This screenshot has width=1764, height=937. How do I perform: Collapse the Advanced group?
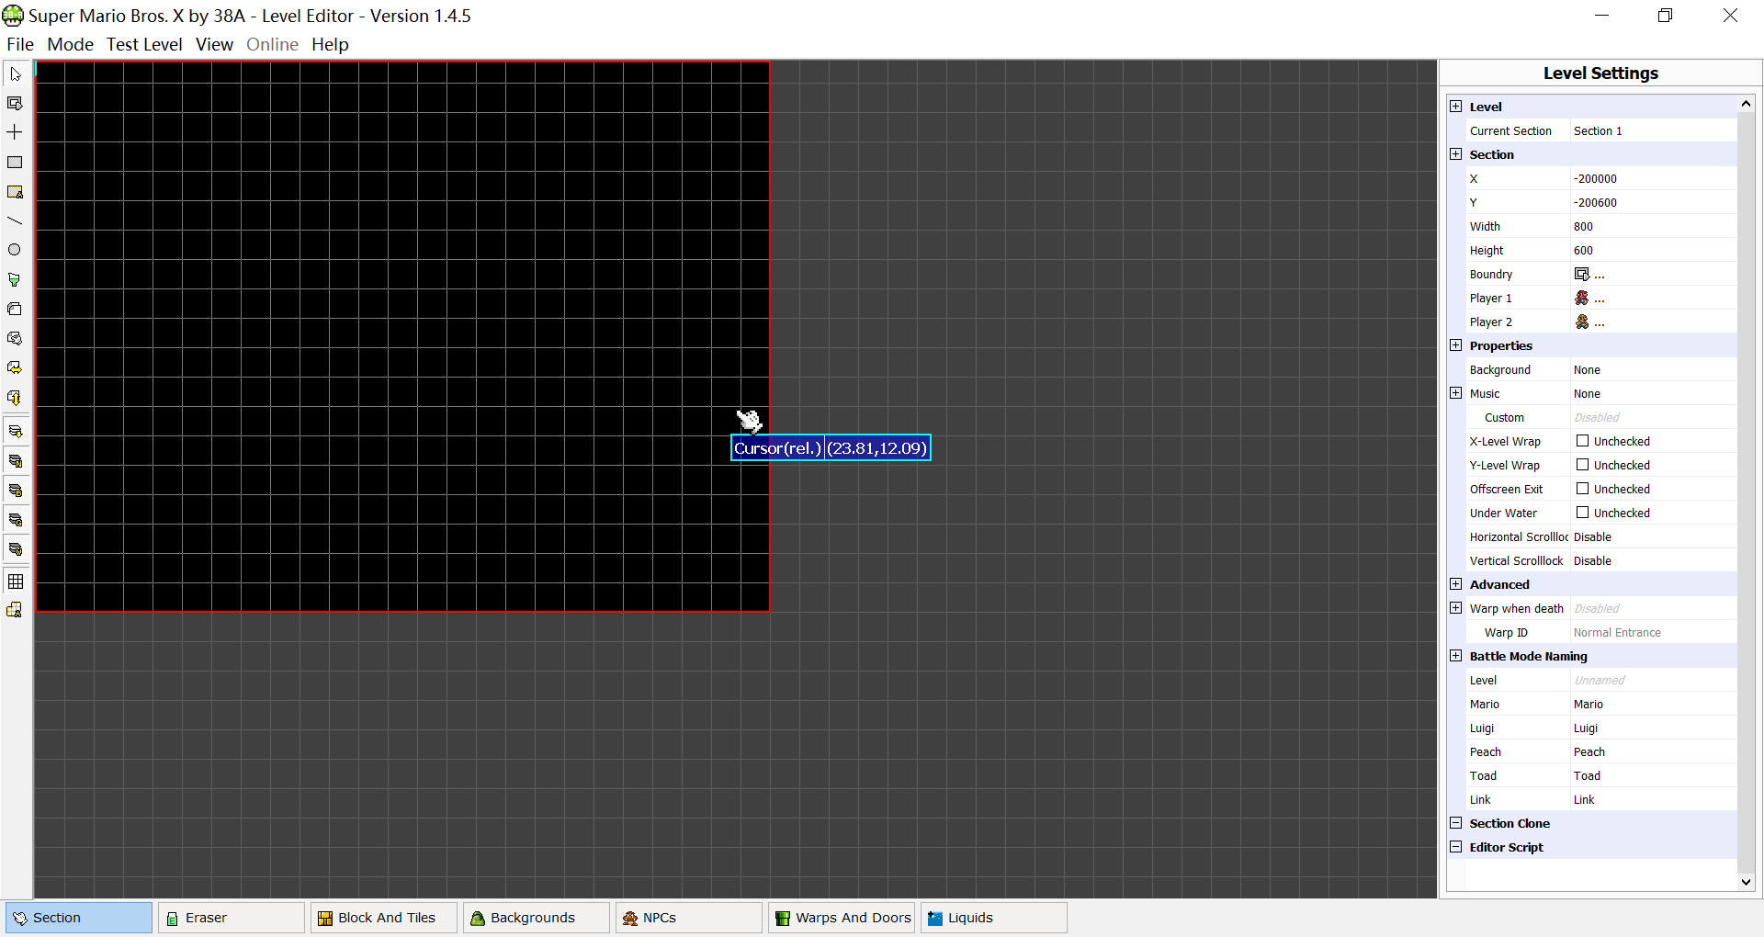coord(1456,584)
